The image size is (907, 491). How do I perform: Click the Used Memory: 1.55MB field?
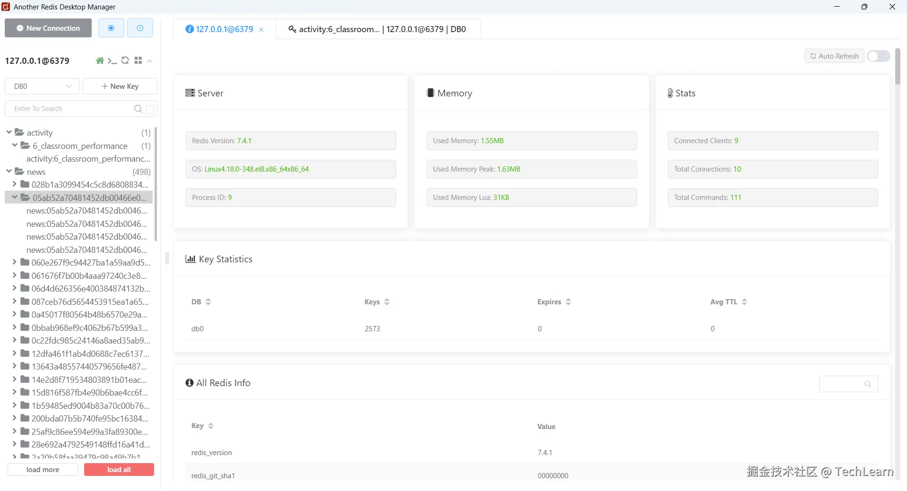(532, 141)
